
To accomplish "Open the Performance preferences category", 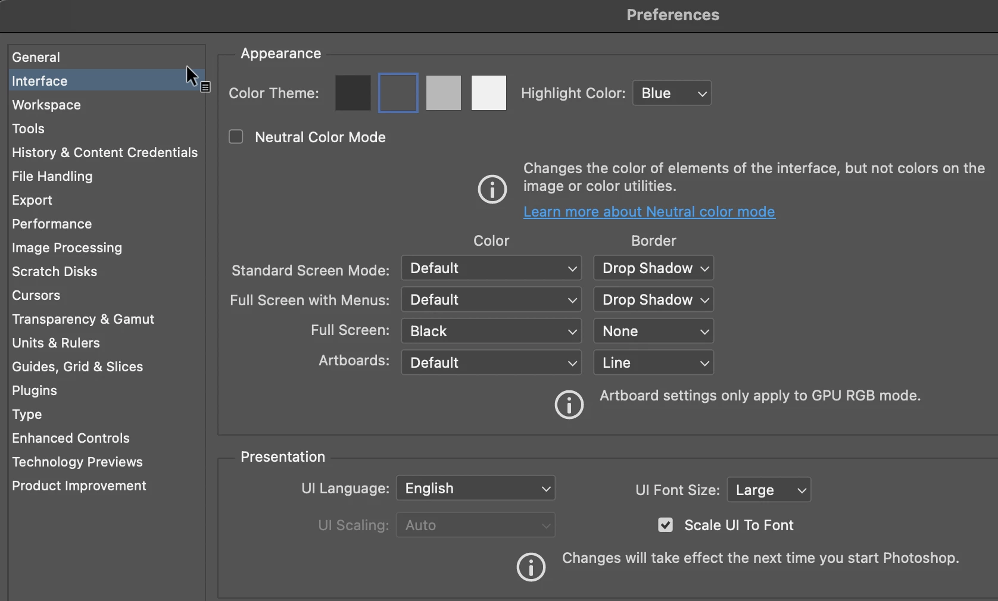I will click(x=107, y=224).
